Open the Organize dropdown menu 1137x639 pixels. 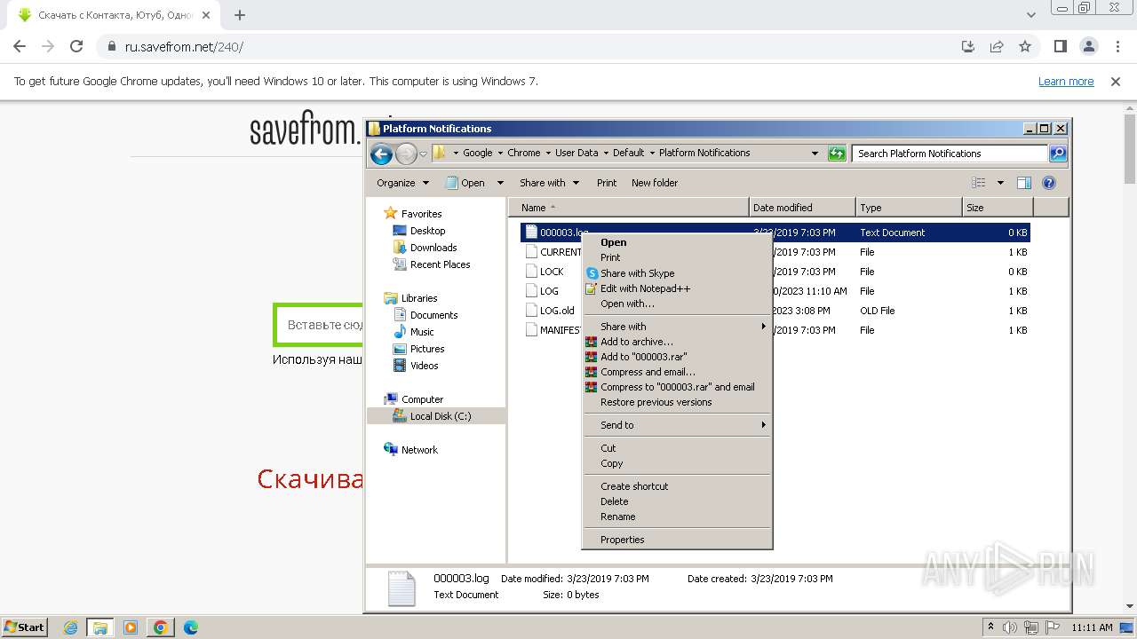(x=402, y=183)
